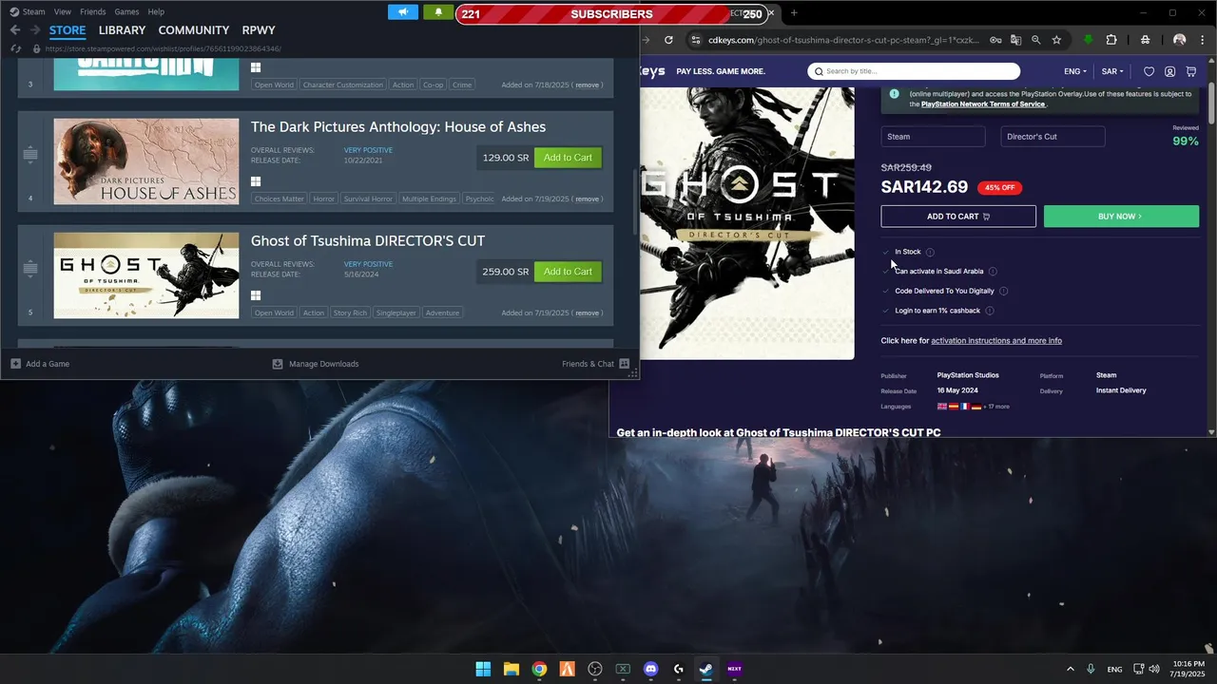Click the Steam announcements megaphone icon

(403, 12)
